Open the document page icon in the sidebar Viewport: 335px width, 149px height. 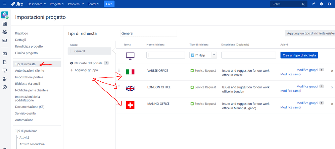[5, 62]
